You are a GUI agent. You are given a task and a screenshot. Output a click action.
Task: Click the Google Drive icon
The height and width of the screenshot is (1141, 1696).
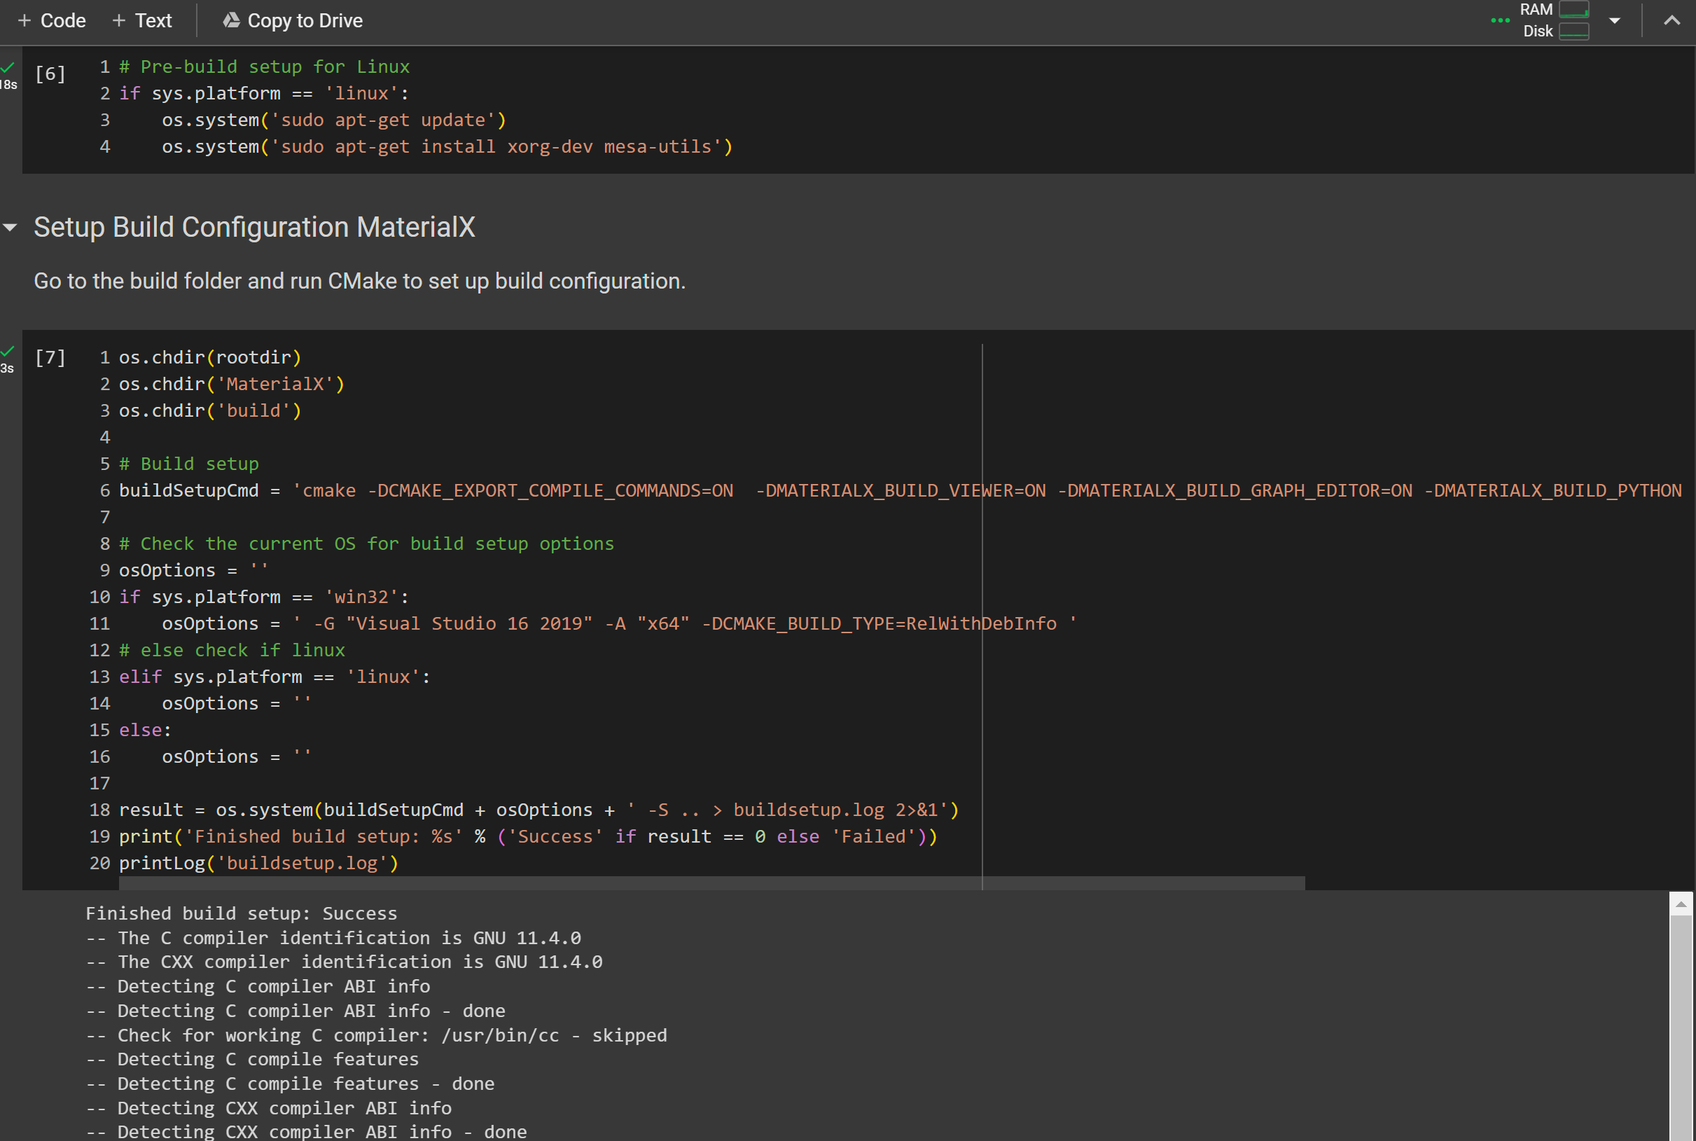231,20
